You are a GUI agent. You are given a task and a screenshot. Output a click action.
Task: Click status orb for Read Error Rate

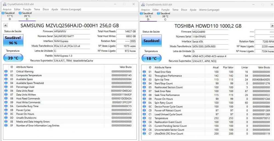[x=144, y=72]
